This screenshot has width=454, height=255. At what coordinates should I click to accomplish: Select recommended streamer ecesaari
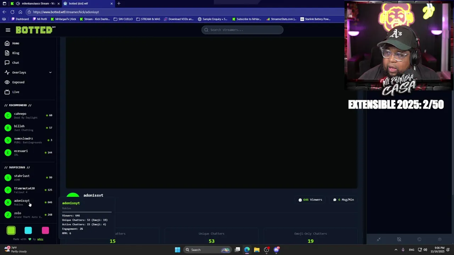click(28, 153)
